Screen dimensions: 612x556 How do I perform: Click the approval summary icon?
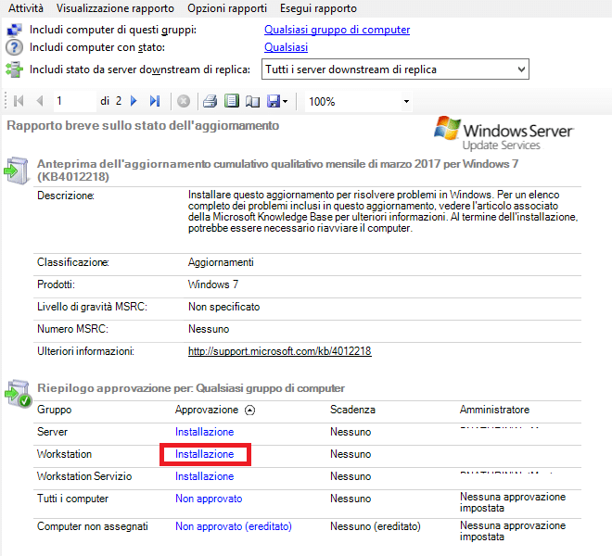click(18, 393)
